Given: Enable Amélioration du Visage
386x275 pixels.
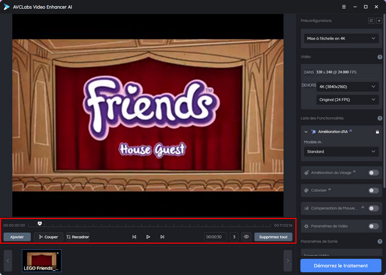Looking at the screenshot, I should tap(374, 173).
